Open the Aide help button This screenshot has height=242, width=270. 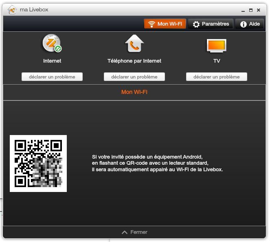[250, 24]
